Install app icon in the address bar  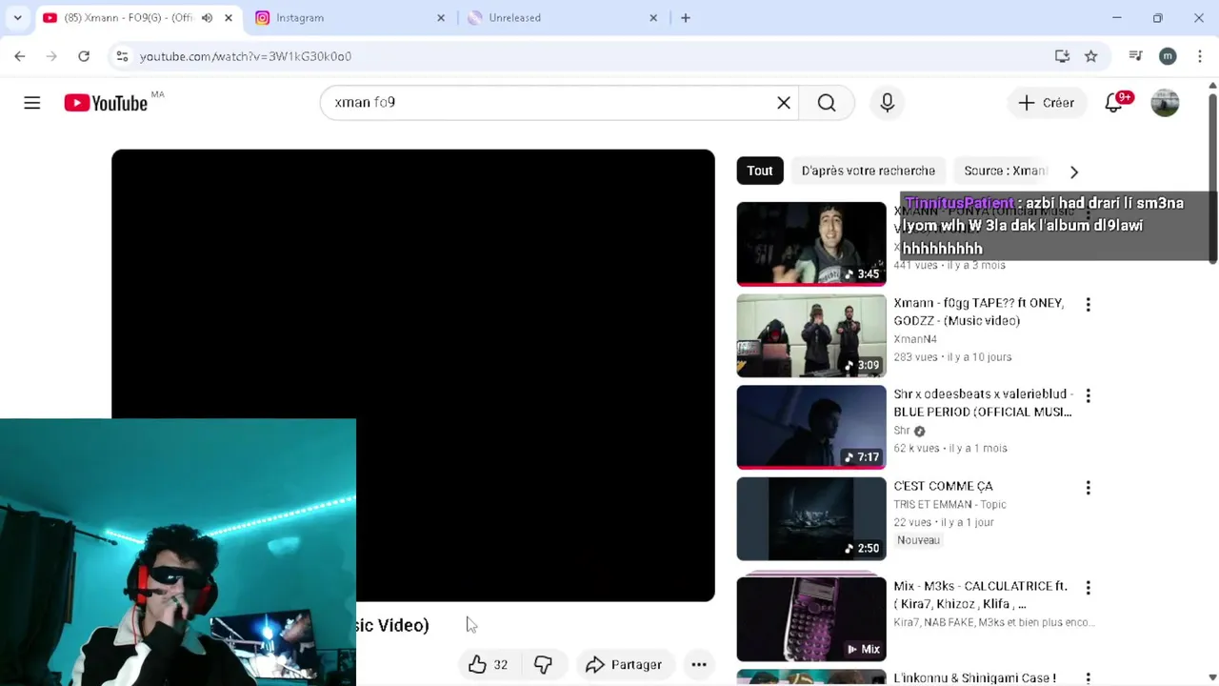click(1063, 56)
